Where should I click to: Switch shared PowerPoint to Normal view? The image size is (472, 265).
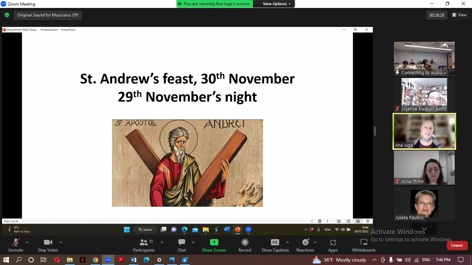tap(339, 221)
